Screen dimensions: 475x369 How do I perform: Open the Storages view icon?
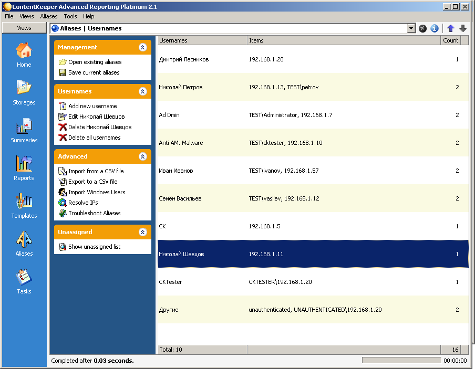[x=24, y=88]
